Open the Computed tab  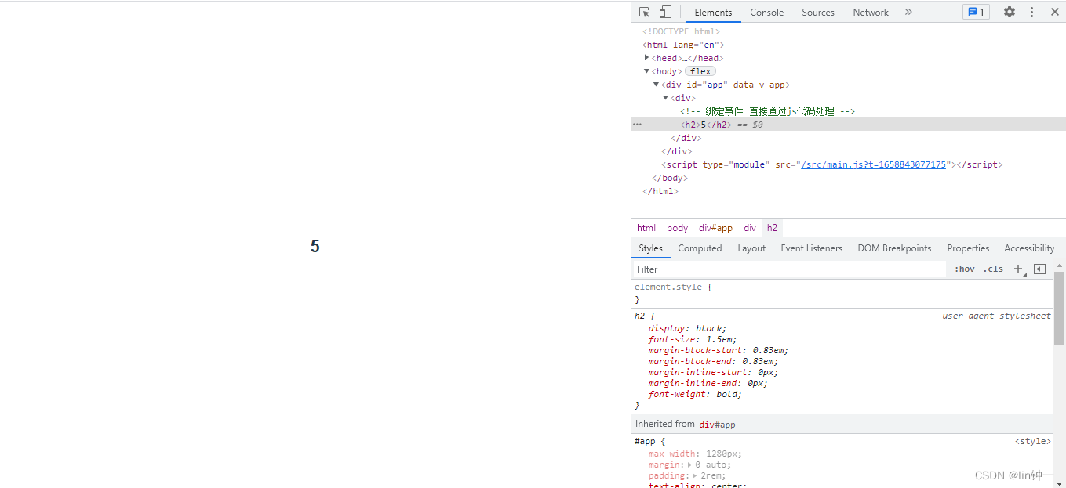[x=700, y=248]
